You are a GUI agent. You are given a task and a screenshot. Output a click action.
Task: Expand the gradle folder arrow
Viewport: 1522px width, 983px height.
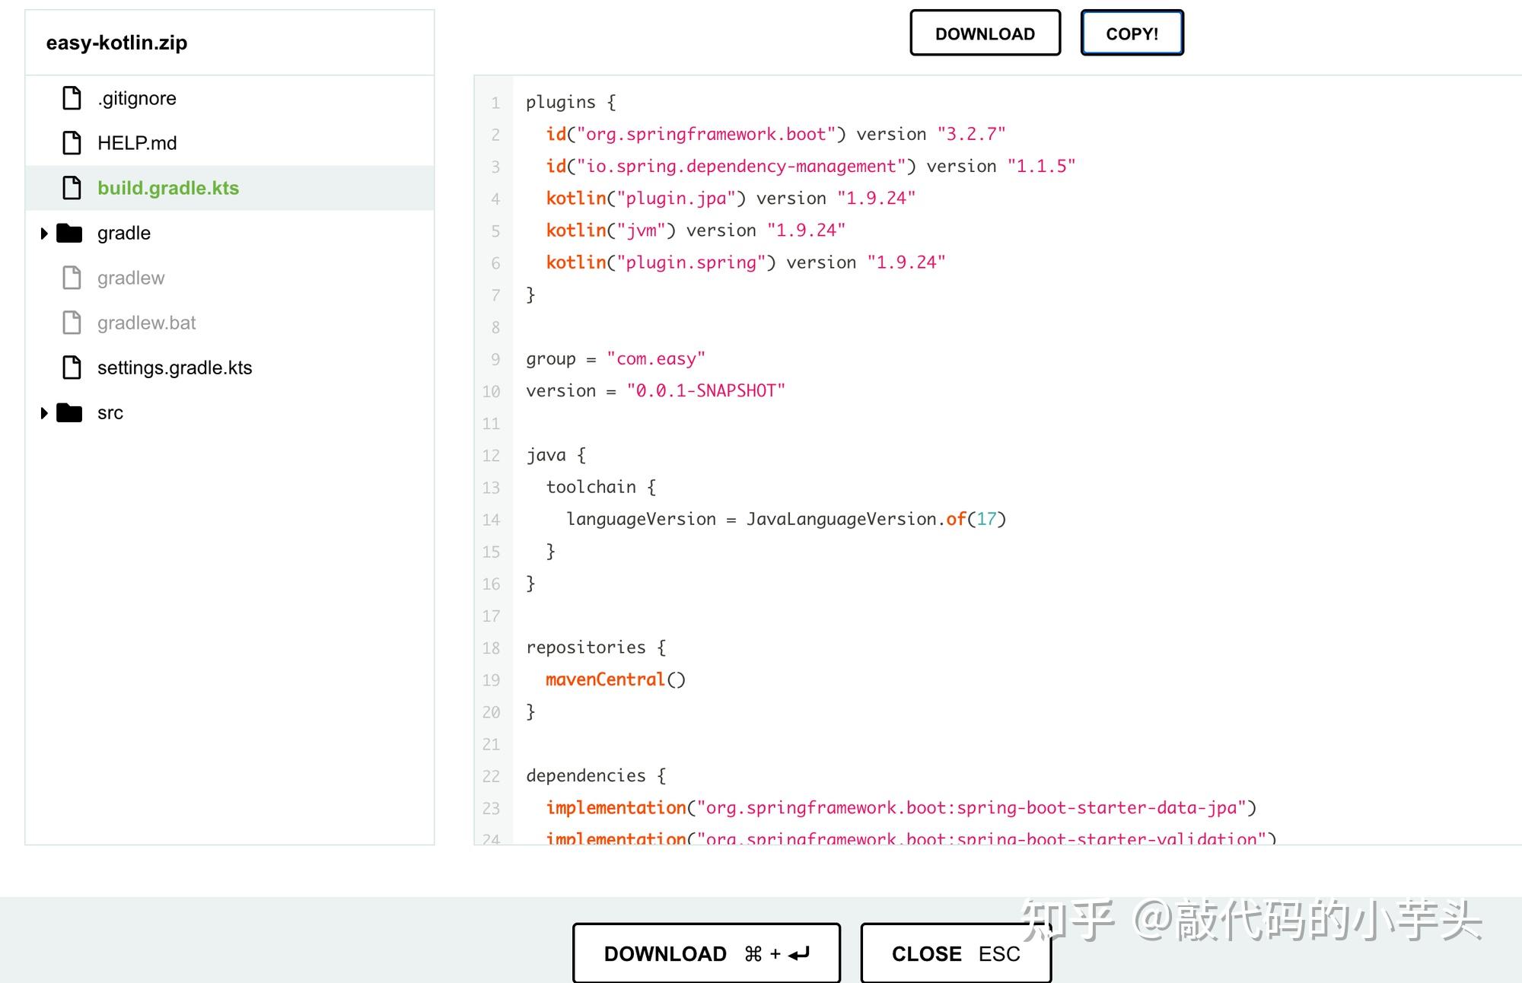click(44, 234)
